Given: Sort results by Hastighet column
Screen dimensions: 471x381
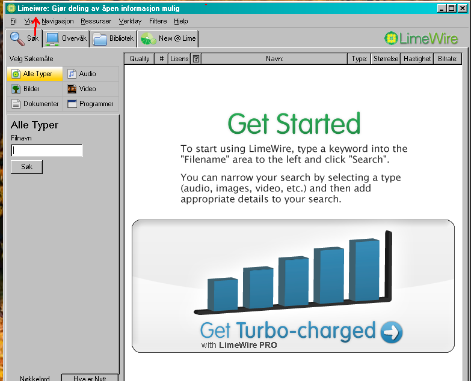Looking at the screenshot, I should pyautogui.click(x=417, y=59).
